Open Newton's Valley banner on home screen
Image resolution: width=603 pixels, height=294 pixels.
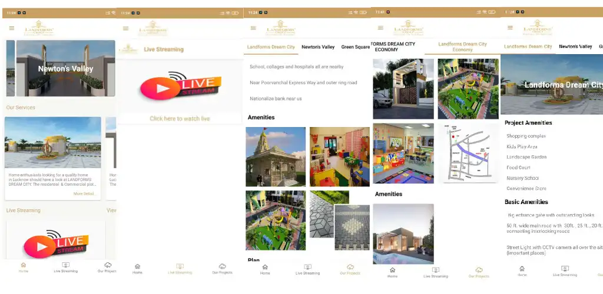click(x=65, y=68)
